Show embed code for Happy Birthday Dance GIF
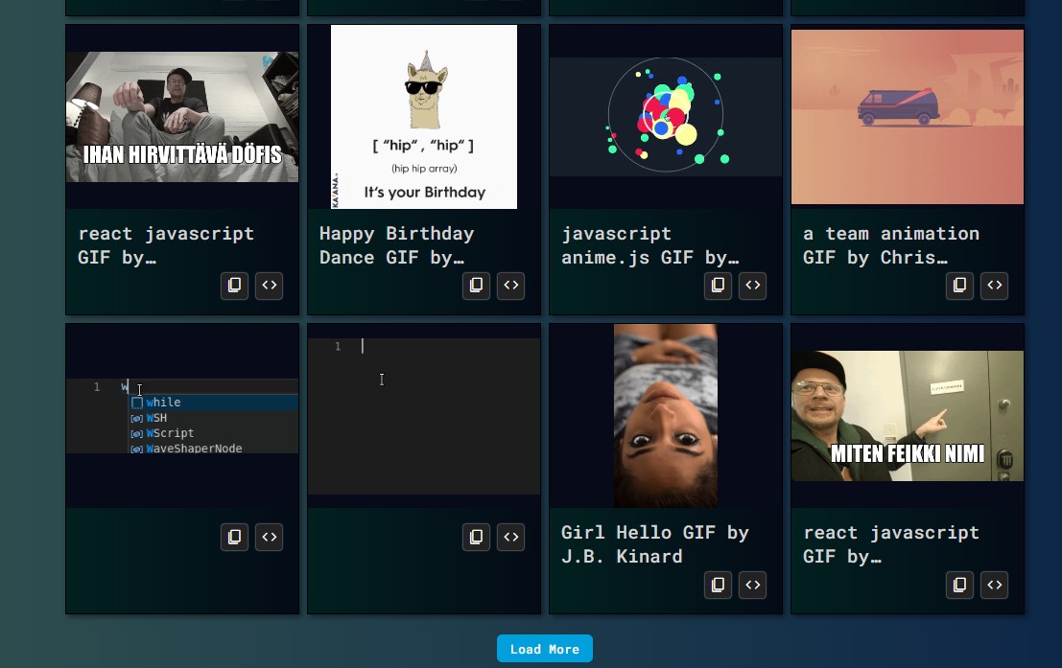 [x=511, y=286]
